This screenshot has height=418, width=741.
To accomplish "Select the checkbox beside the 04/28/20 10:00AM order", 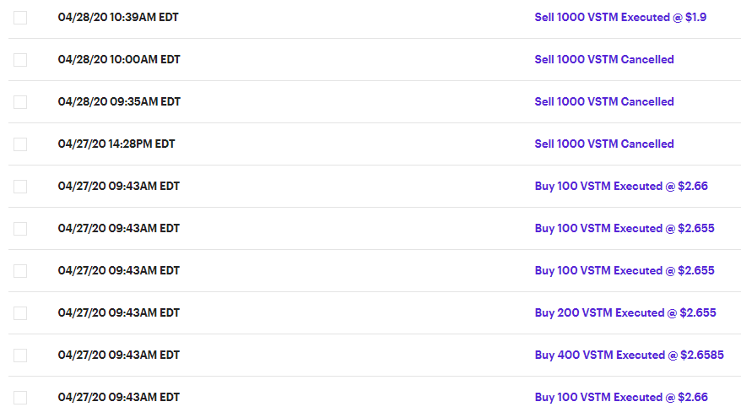I will point(20,60).
